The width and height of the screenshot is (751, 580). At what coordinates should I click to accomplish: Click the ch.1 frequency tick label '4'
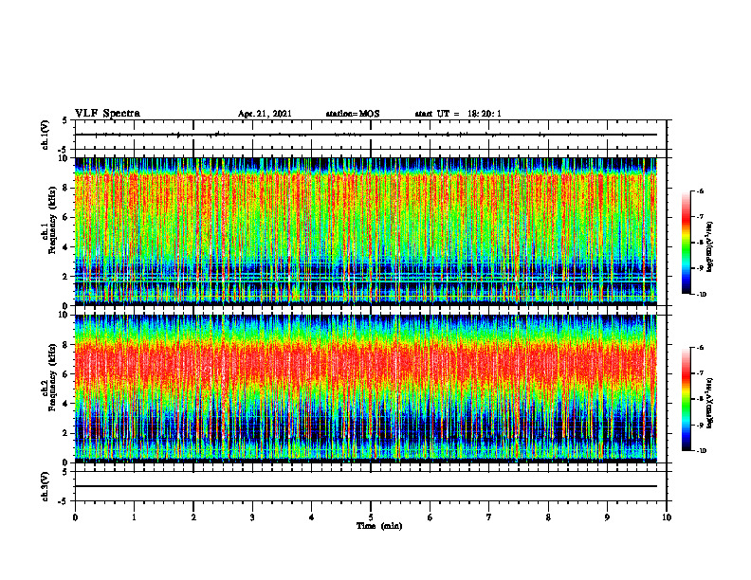(x=66, y=247)
